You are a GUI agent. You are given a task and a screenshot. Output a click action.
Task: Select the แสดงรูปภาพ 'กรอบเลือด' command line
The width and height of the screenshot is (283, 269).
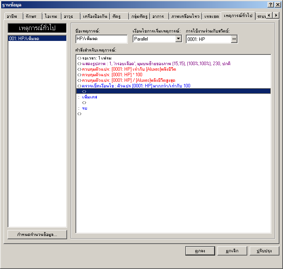click(173, 64)
